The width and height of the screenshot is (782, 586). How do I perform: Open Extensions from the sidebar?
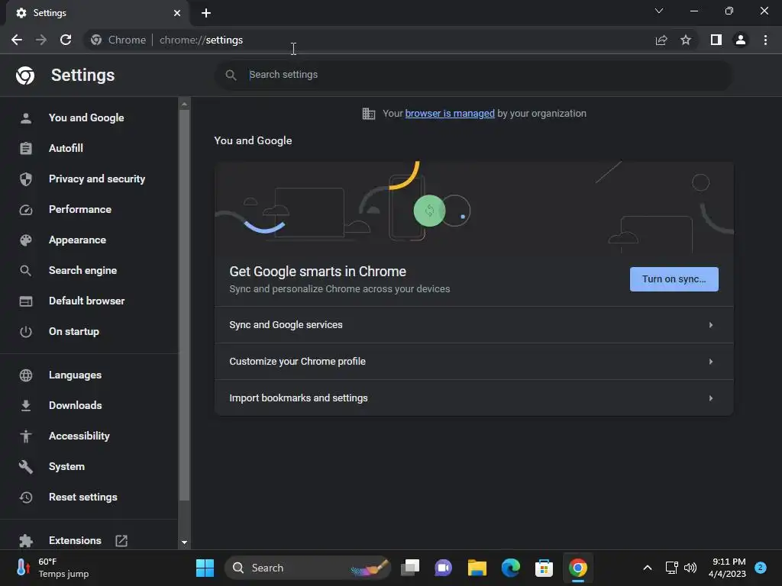(75, 541)
